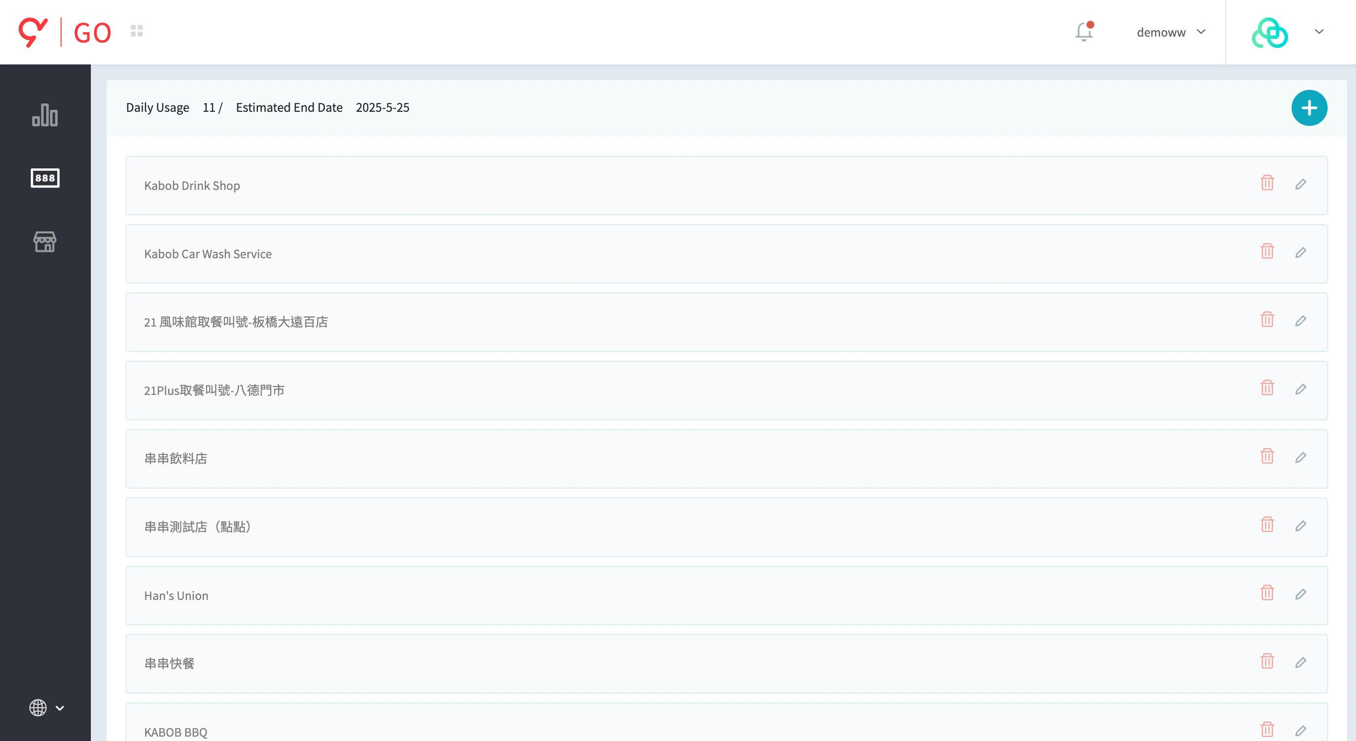Delete the 21Plus取餐叫號-八德門市 entry
This screenshot has height=741, width=1356.
point(1267,388)
